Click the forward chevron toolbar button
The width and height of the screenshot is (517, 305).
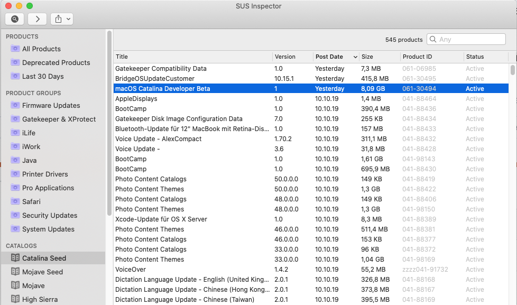pyautogui.click(x=37, y=19)
